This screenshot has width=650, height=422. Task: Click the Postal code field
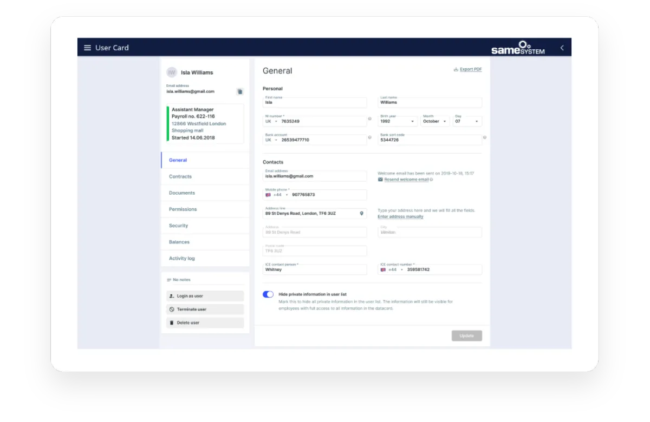click(315, 250)
